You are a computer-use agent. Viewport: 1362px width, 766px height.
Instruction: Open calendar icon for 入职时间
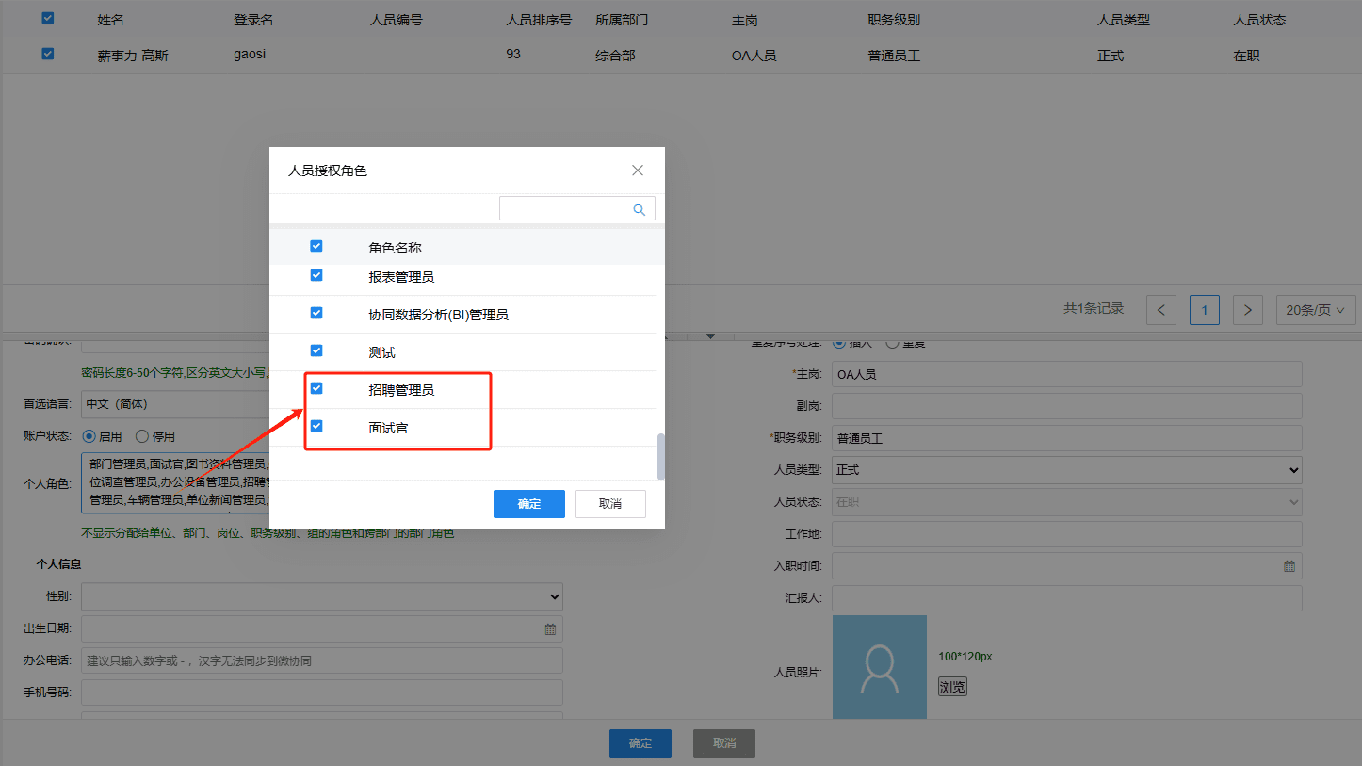point(1289,566)
